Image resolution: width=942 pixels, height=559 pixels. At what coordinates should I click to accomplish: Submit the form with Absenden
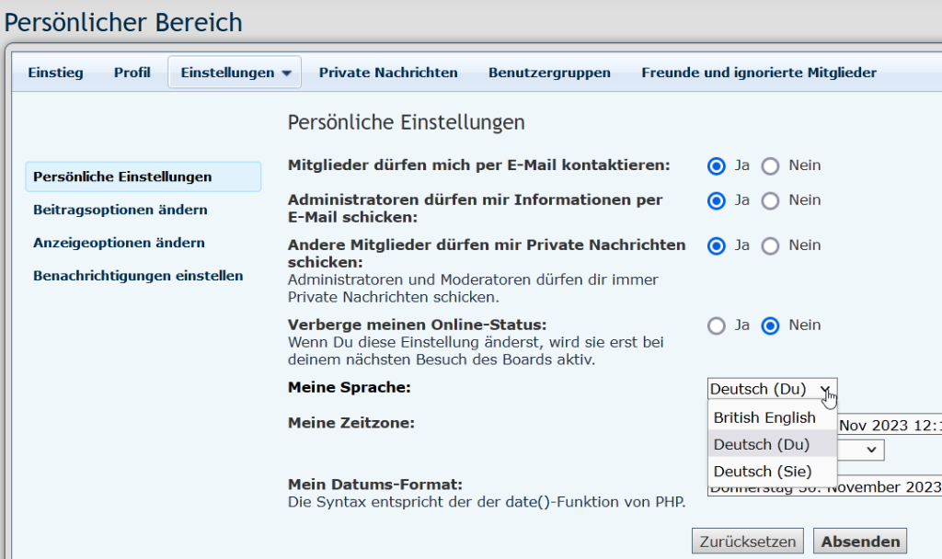pyautogui.click(x=860, y=542)
